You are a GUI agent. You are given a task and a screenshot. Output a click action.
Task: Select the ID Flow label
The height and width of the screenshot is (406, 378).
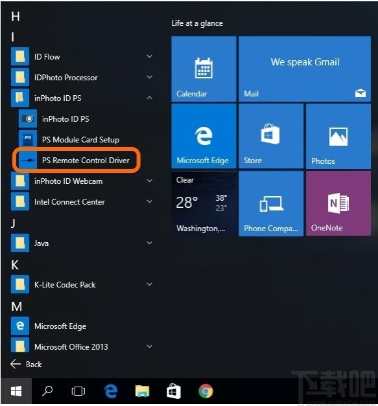(47, 57)
